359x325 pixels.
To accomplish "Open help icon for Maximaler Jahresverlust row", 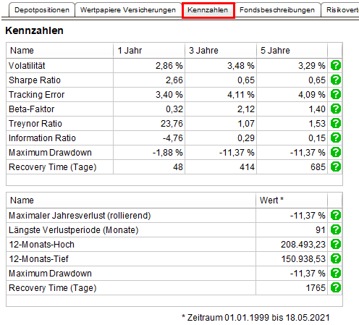I will 336,215.
